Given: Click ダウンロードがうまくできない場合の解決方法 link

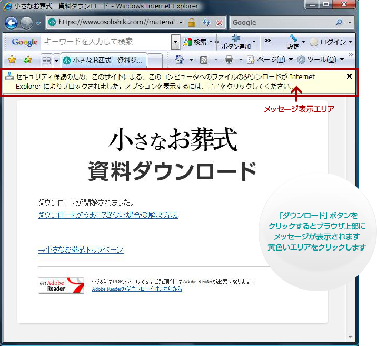Looking at the screenshot, I should (108, 215).
